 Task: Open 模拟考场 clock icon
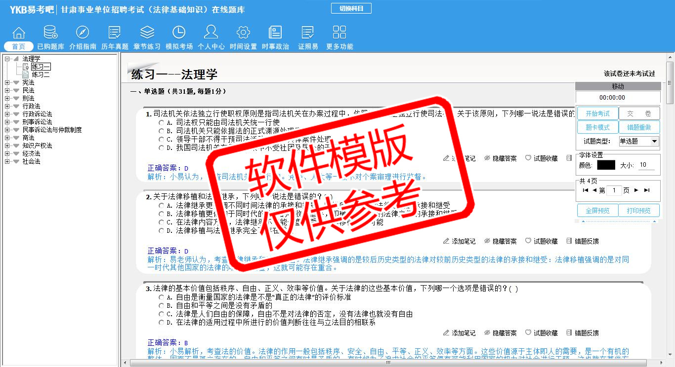179,33
